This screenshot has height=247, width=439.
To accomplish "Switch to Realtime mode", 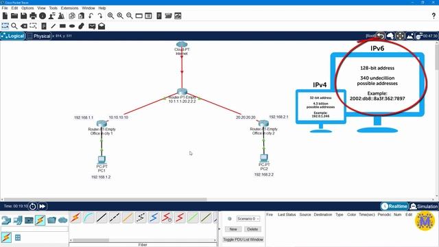I will [394, 206].
